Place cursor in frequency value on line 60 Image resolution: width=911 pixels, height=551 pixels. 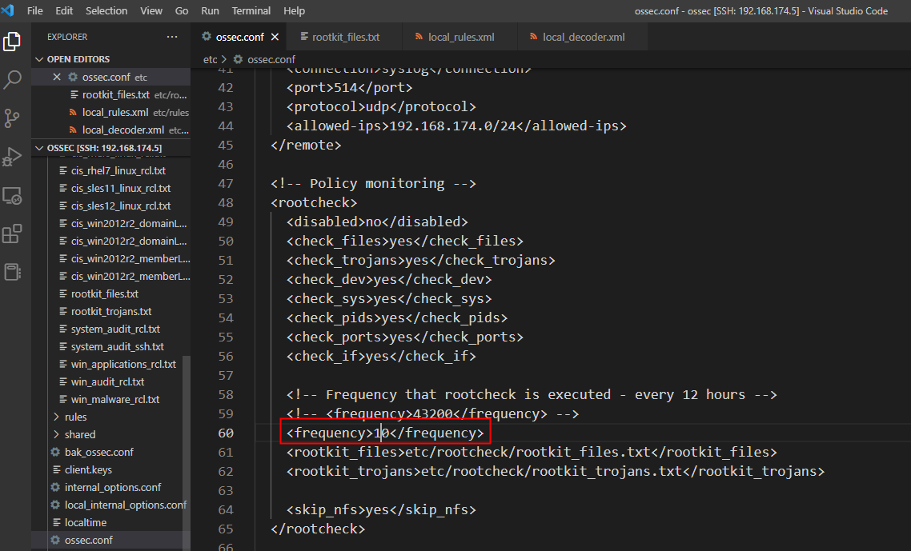coord(382,433)
